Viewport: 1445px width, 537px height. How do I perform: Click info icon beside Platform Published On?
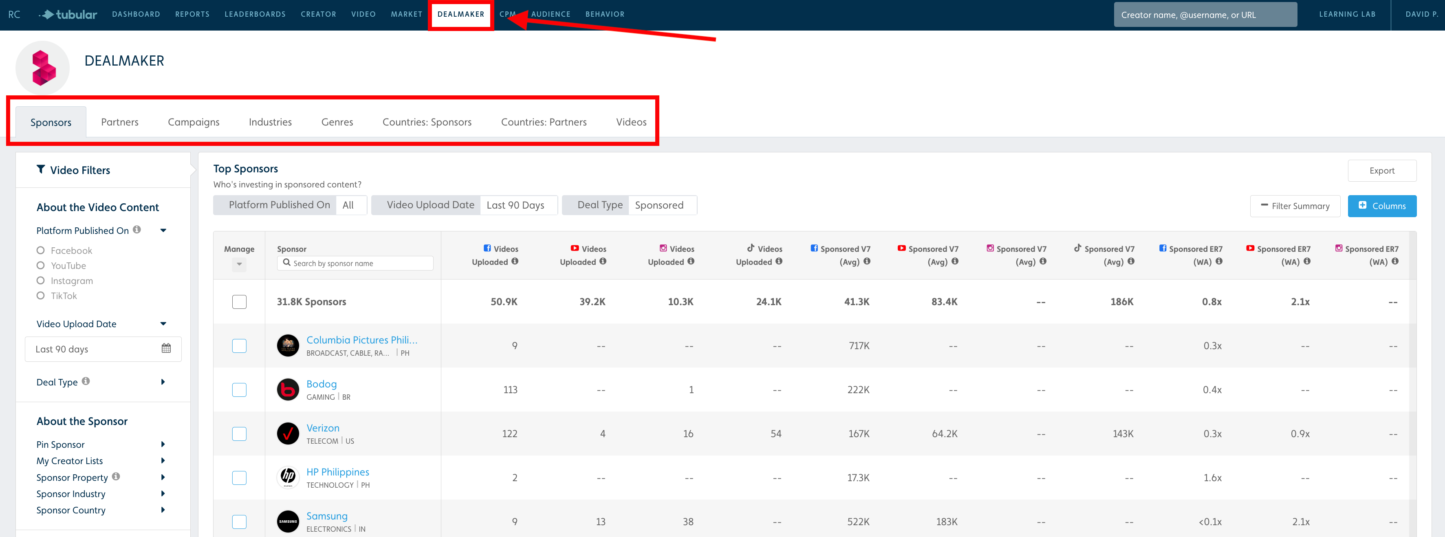[x=137, y=230]
